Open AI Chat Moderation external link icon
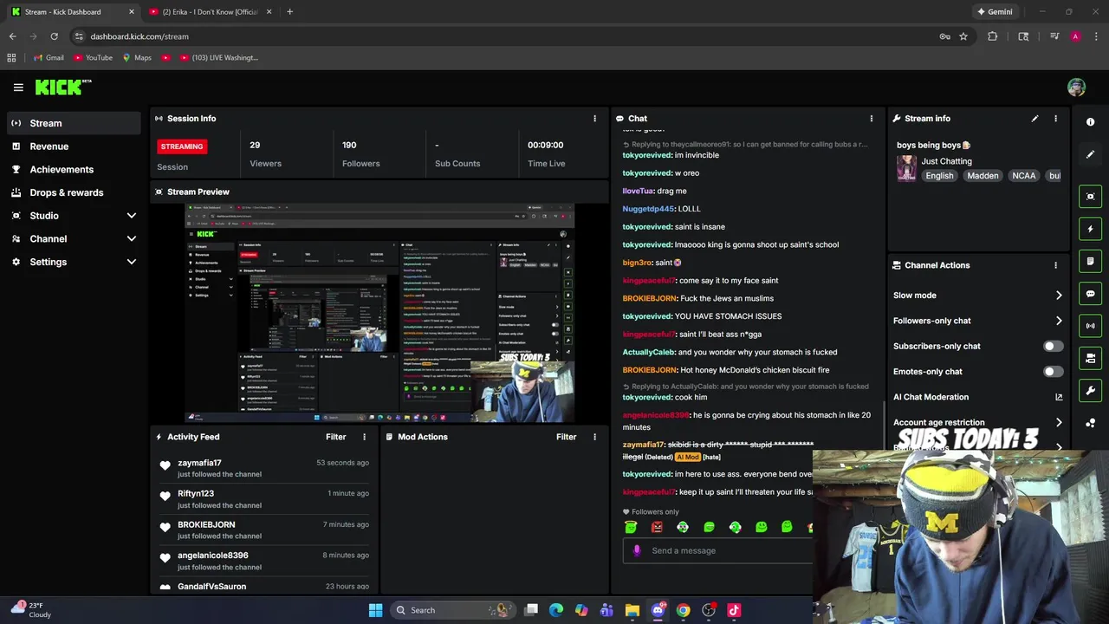The height and width of the screenshot is (624, 1109). [1059, 397]
